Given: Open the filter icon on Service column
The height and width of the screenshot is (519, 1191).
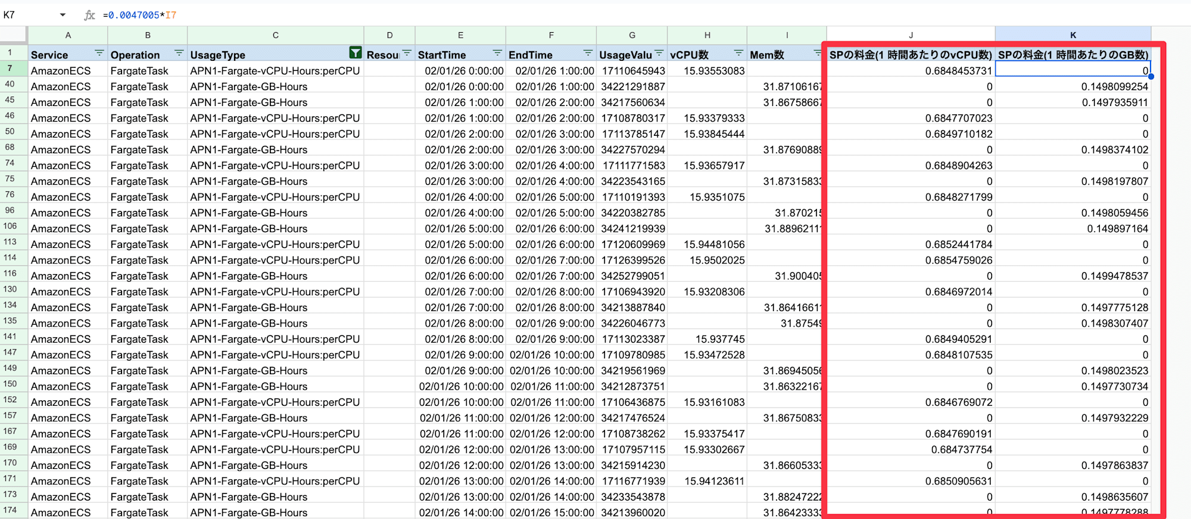Looking at the screenshot, I should tap(99, 54).
